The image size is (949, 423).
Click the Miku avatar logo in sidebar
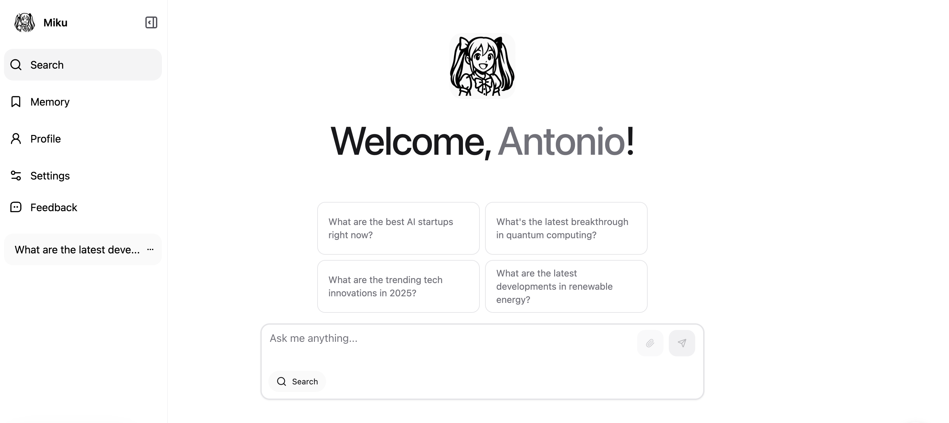tap(24, 22)
